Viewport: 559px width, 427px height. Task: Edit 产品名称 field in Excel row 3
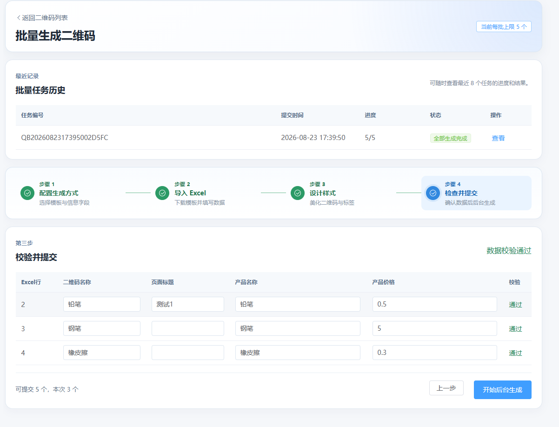click(298, 328)
